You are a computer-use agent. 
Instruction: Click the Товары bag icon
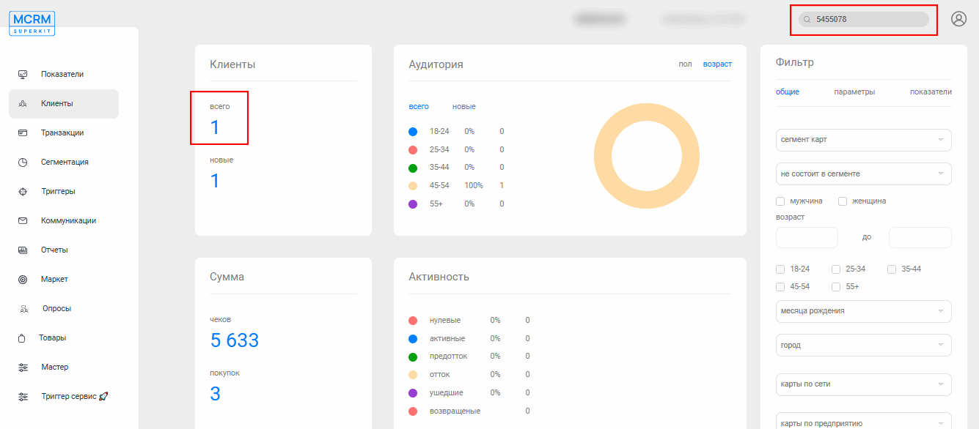pos(22,338)
